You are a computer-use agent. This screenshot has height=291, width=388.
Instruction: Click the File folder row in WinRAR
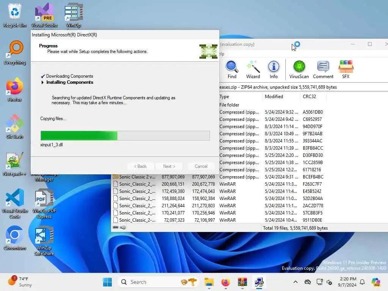[x=273, y=105]
